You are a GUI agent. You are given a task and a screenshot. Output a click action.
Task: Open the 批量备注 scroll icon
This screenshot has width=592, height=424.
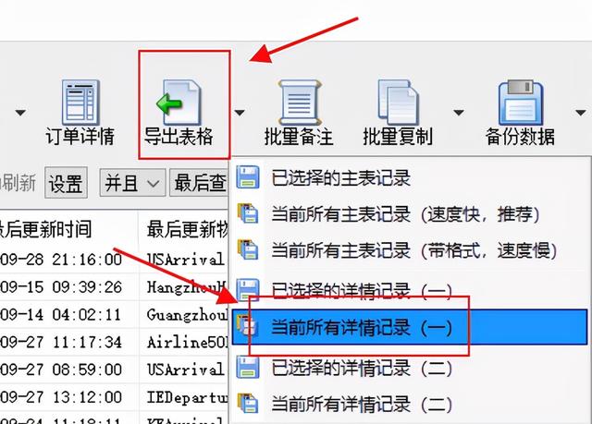pyautogui.click(x=299, y=103)
